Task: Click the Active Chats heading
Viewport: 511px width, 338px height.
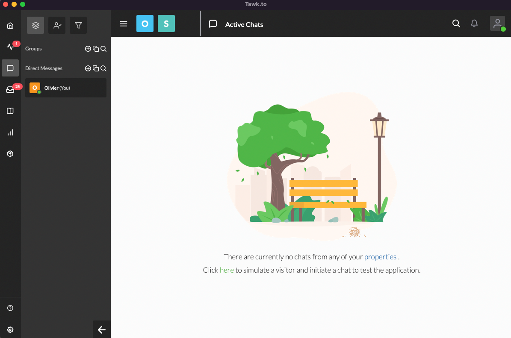Action: 244,25
